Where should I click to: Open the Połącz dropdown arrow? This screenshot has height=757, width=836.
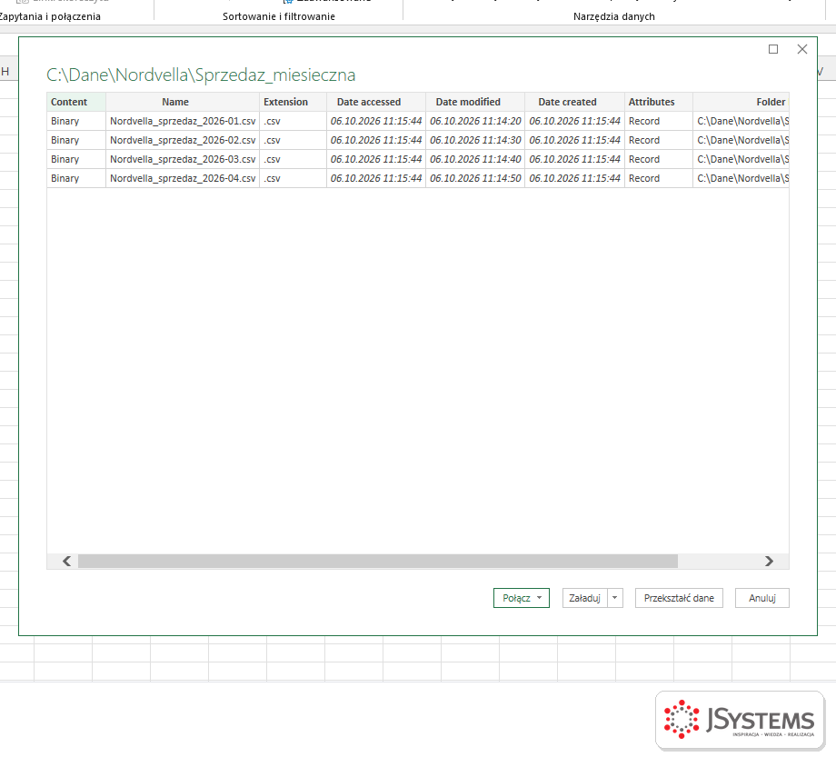[x=539, y=598]
